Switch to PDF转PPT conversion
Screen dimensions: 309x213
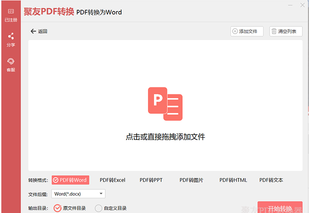point(151,180)
